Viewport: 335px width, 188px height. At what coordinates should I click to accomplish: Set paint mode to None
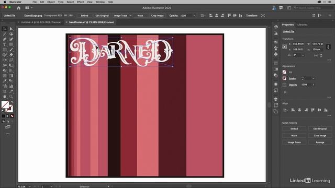click(x=12, y=116)
